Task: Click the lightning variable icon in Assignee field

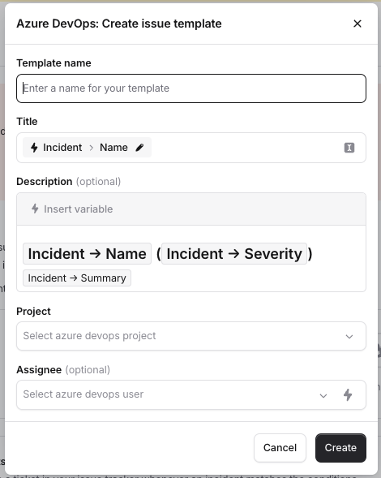Action: point(348,394)
